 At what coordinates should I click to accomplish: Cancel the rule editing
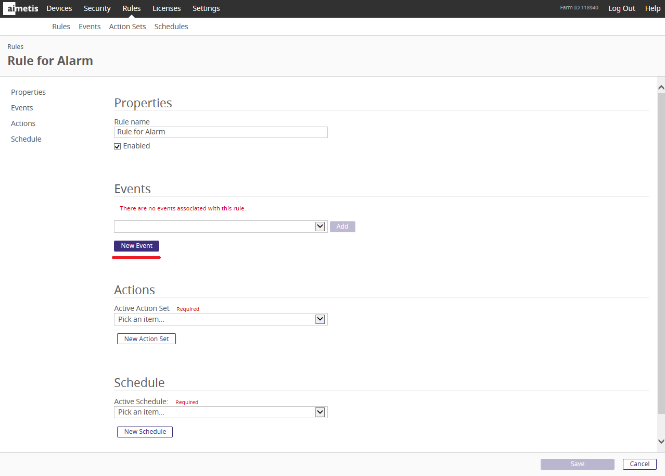click(640, 464)
